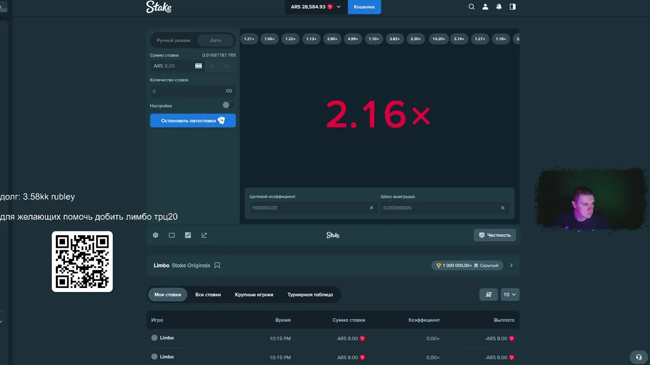Click the percent icon in win chance field
Image resolution: width=650 pixels, height=365 pixels.
point(503,208)
